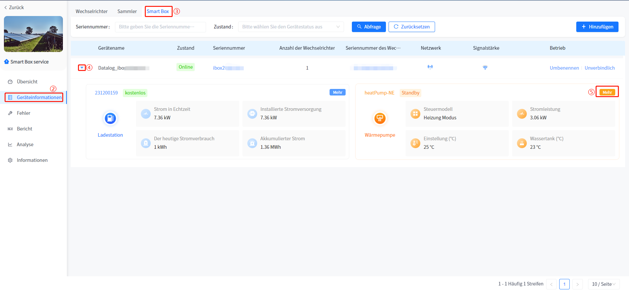Click Mehr on the Ladestation card
Viewport: 629px width, 292px height.
[x=337, y=93]
